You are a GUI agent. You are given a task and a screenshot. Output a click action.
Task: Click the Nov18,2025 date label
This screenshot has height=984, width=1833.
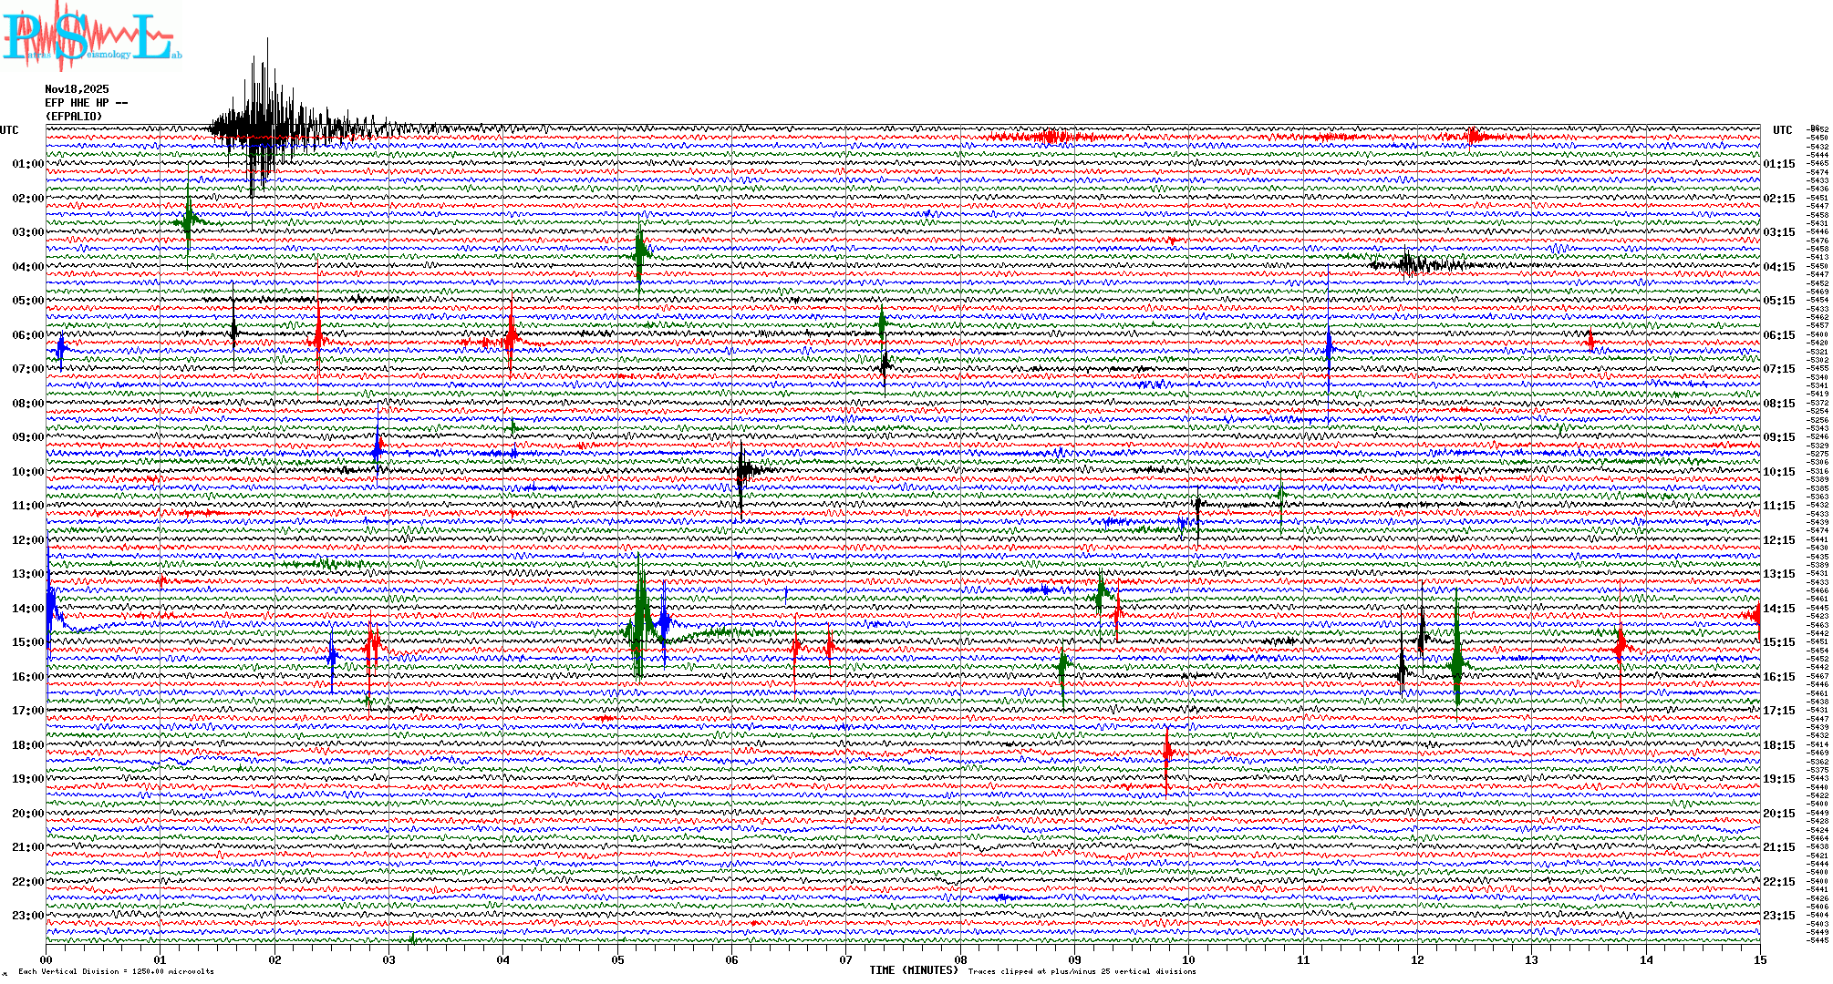click(77, 89)
